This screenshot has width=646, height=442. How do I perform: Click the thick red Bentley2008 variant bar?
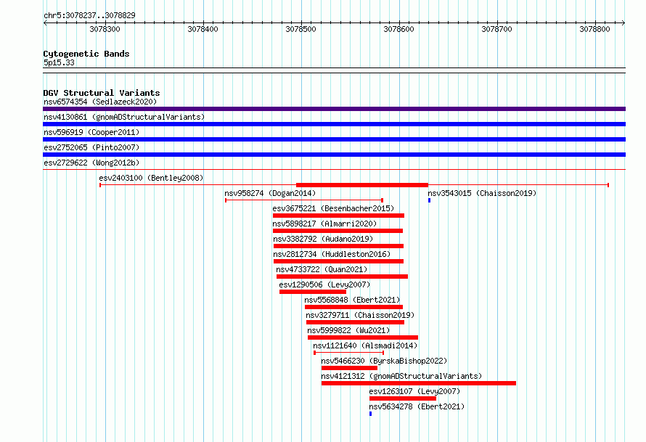tap(362, 185)
